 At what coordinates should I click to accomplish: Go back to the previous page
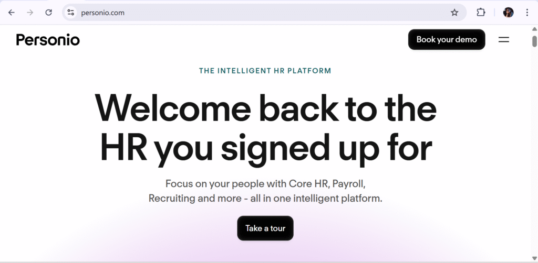12,13
